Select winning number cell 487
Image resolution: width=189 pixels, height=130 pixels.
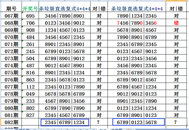pos(30,66)
